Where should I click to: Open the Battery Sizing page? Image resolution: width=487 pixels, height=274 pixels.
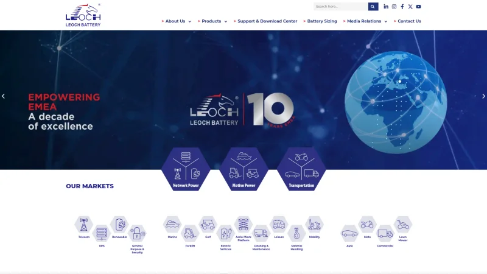coord(322,21)
